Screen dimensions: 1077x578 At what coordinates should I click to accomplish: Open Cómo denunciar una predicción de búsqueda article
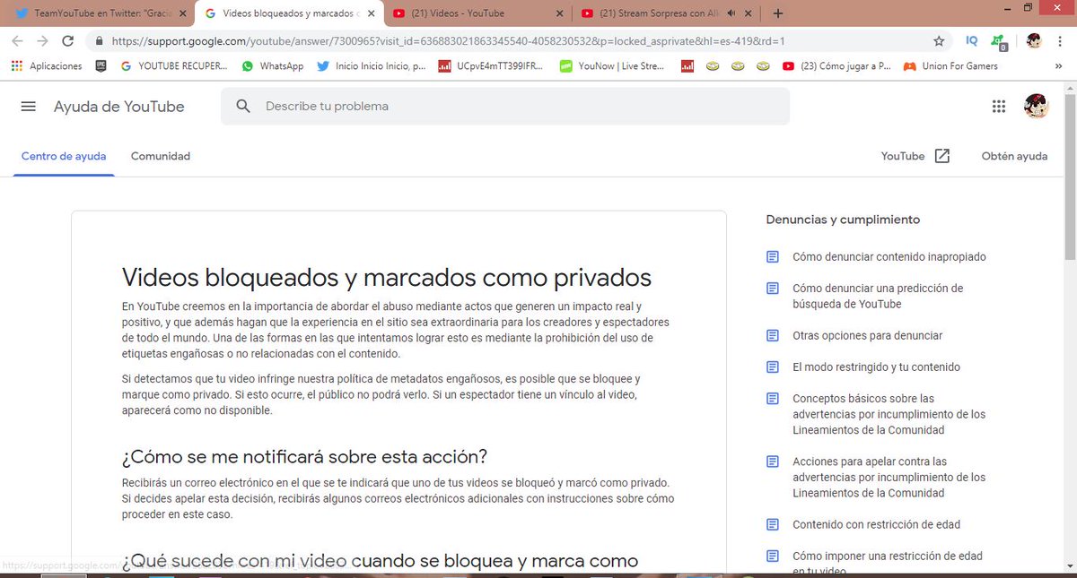pyautogui.click(x=878, y=296)
